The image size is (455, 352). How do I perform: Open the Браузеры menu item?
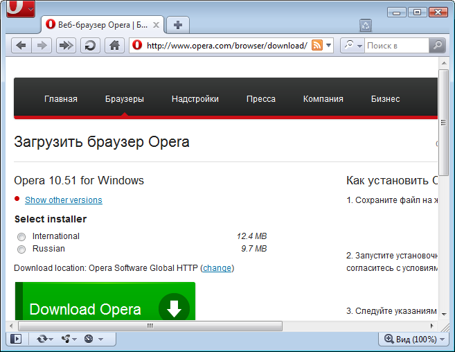point(125,99)
